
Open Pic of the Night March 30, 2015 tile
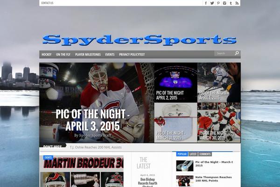219,122
